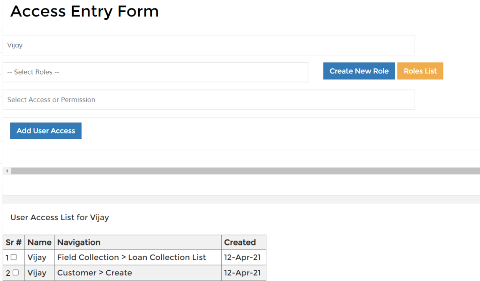The image size is (480, 281).
Task: Open the Select Roles dropdown
Action: pyautogui.click(x=156, y=72)
